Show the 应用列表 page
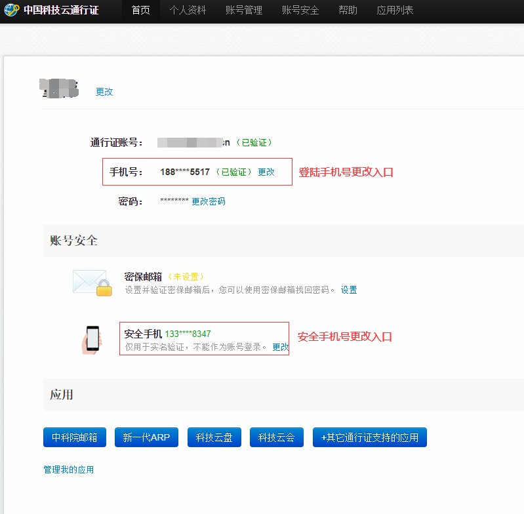Screen dimensions: 524x514 tap(395, 10)
